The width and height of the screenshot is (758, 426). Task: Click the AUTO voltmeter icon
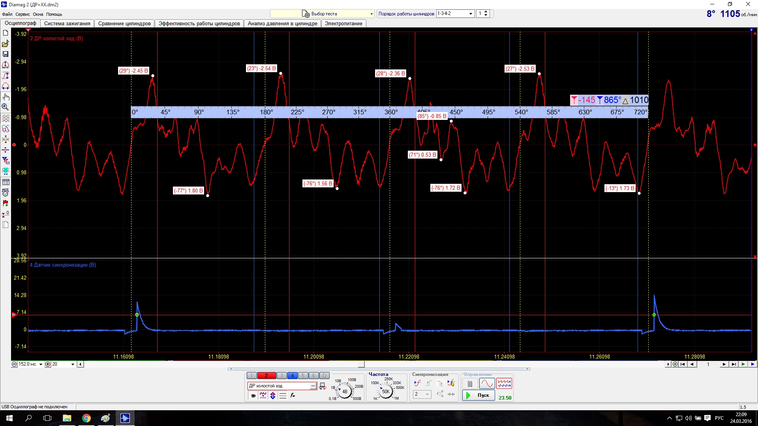click(6, 192)
